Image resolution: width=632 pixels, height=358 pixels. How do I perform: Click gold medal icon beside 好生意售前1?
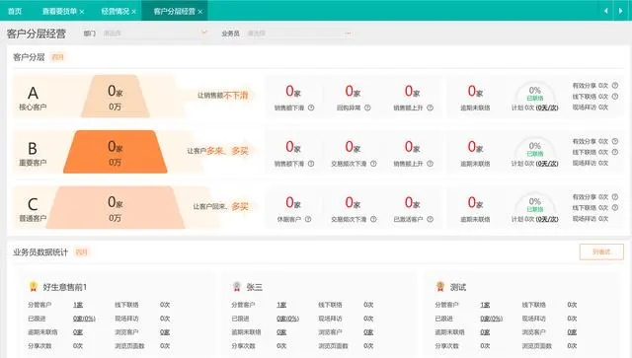[x=34, y=286]
